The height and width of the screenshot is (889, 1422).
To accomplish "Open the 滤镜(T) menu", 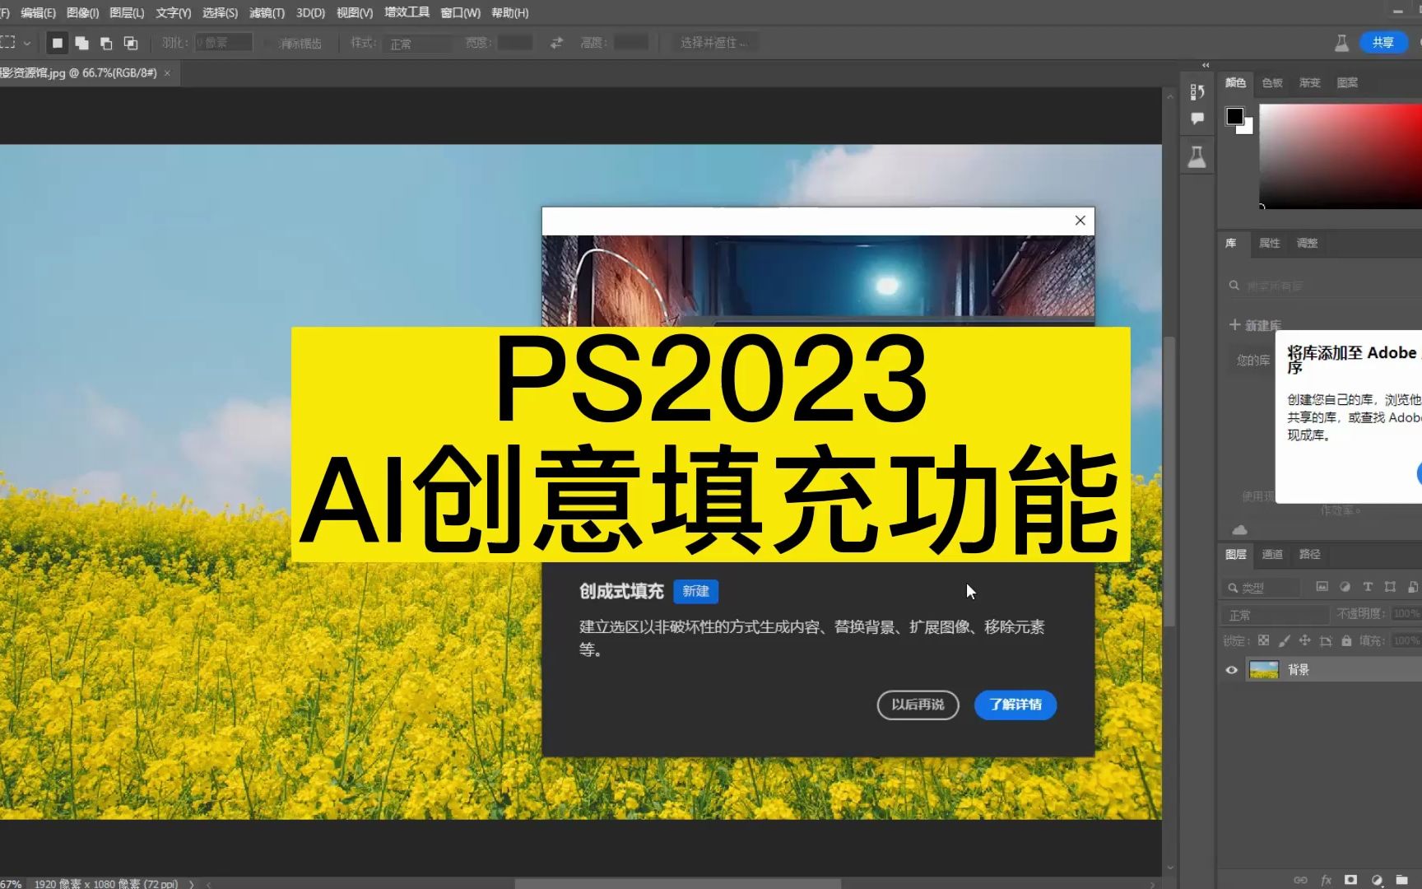I will [x=267, y=12].
